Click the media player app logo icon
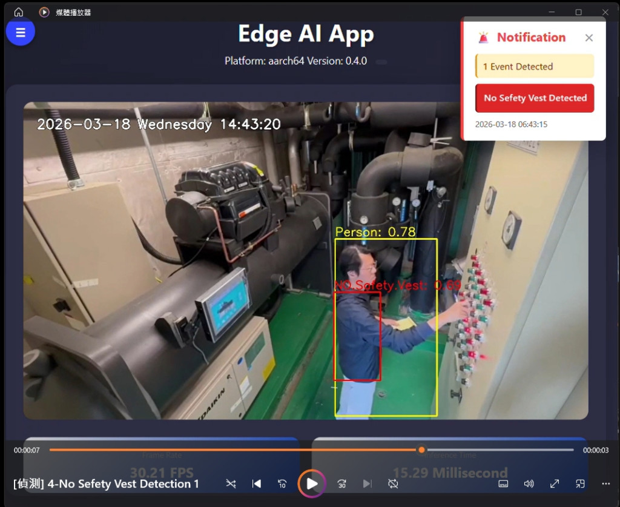This screenshot has height=507, width=620. coord(44,12)
